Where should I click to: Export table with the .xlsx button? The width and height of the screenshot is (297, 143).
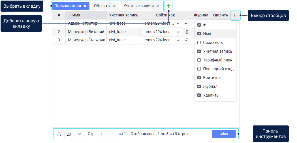[x=224, y=134]
